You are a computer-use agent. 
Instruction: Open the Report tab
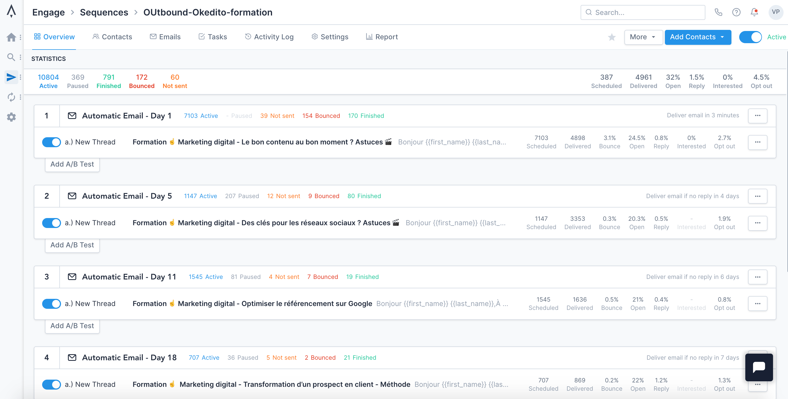382,37
